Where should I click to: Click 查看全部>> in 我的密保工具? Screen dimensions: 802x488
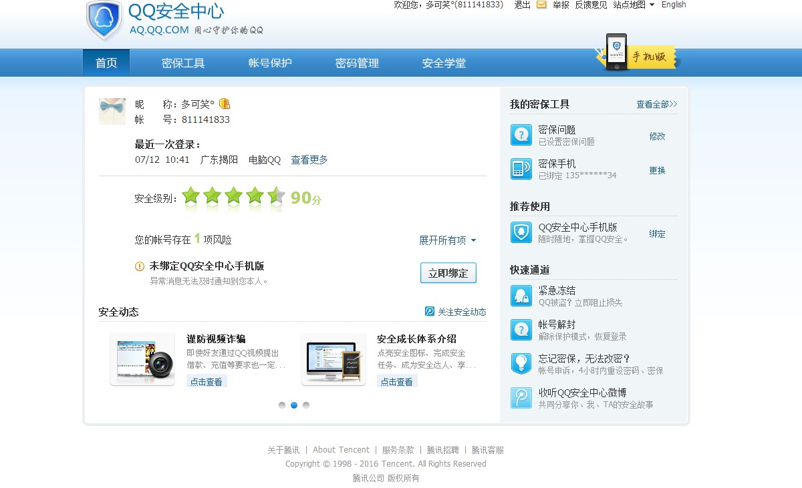[x=656, y=104]
